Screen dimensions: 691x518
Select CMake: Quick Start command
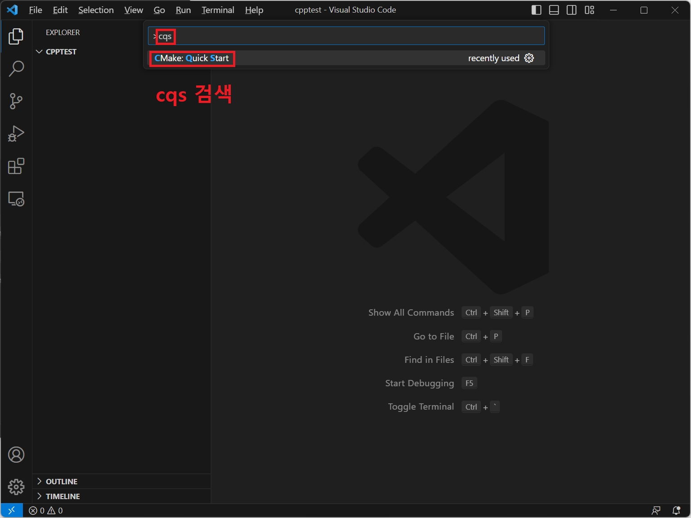(x=192, y=58)
